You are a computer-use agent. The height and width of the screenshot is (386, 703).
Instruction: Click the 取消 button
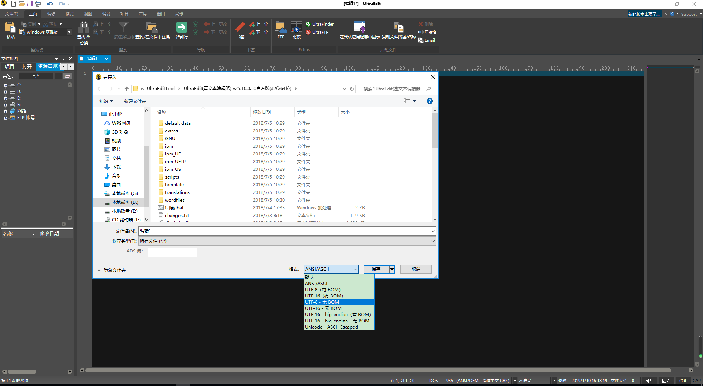coord(416,269)
